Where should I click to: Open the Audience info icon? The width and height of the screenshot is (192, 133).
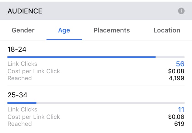point(181,11)
